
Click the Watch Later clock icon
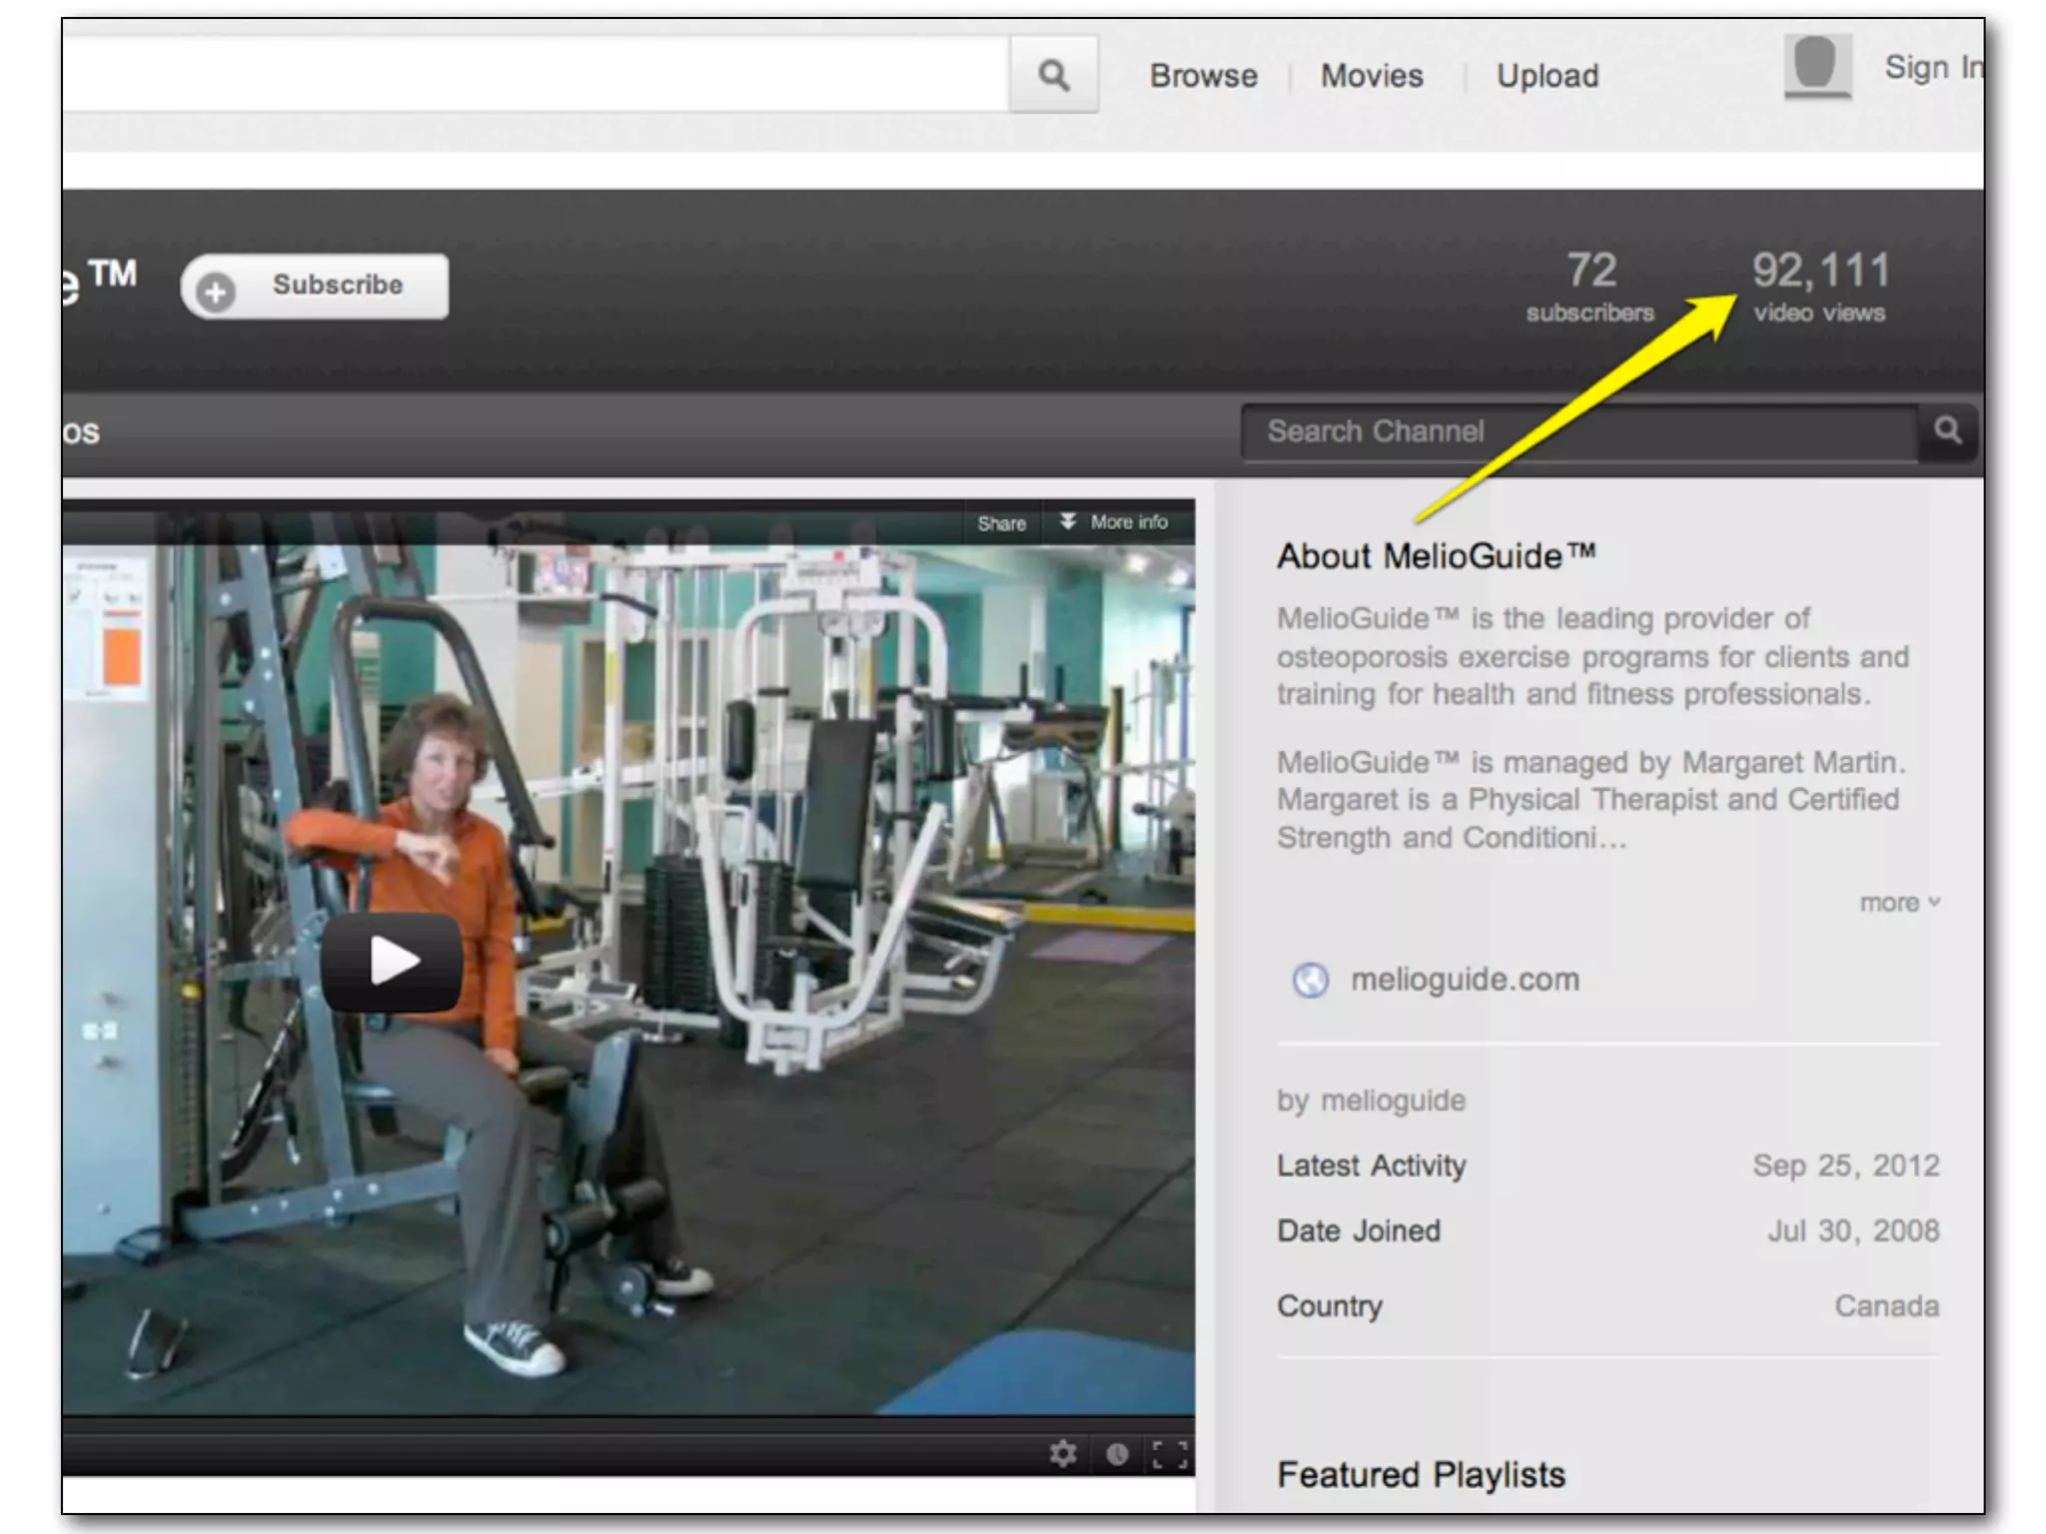pyautogui.click(x=1117, y=1454)
